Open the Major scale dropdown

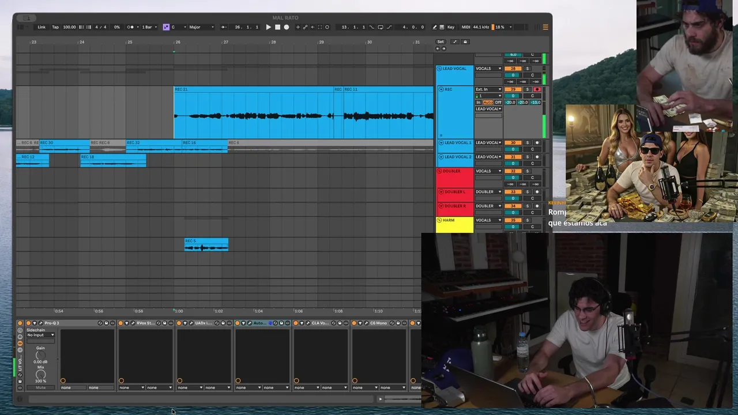coord(201,27)
